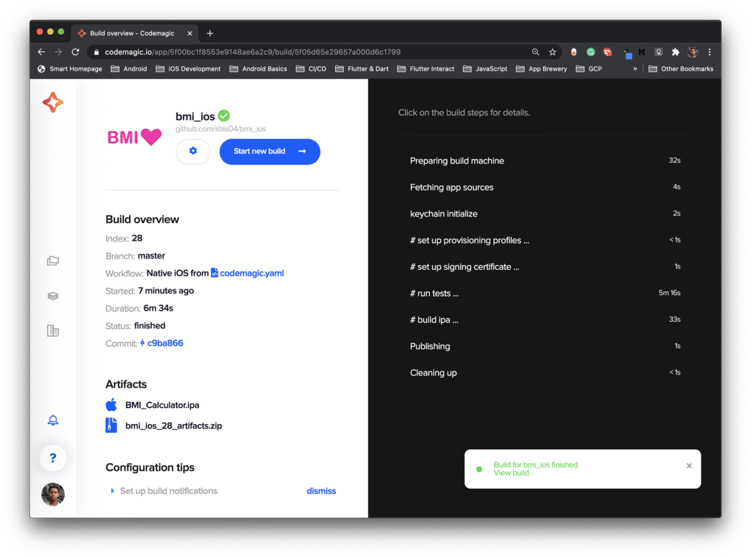Open the Android bookmarks folder
Viewport: 751px width, 557px height.
tap(128, 69)
